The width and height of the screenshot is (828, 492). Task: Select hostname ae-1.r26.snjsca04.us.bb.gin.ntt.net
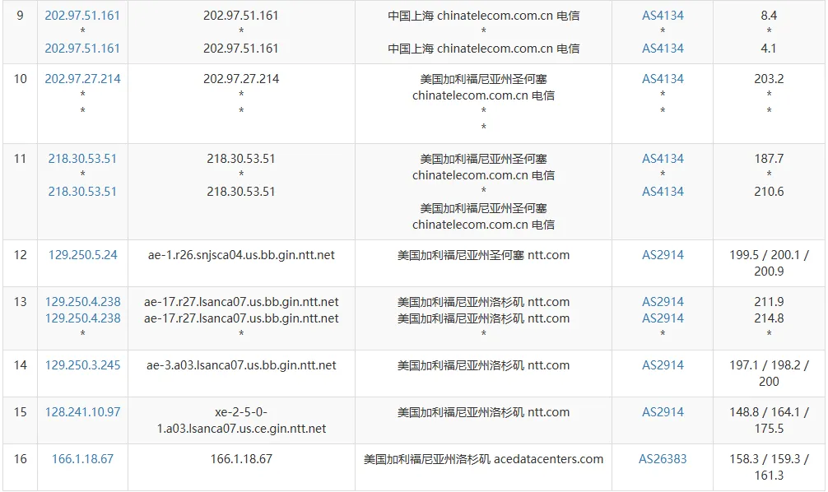click(x=240, y=254)
